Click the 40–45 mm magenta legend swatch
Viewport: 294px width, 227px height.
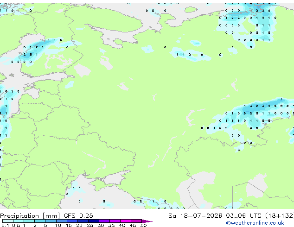coord(126,221)
